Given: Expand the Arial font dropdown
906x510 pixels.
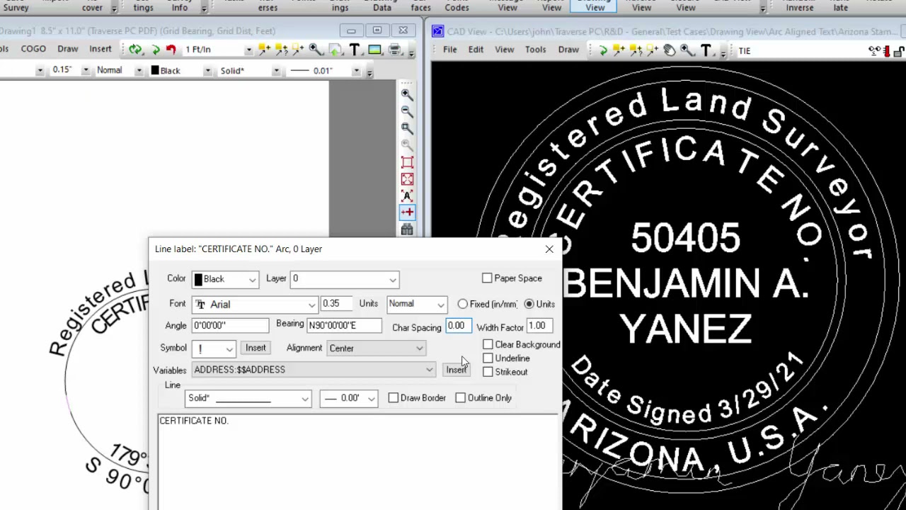Looking at the screenshot, I should 254,305.
